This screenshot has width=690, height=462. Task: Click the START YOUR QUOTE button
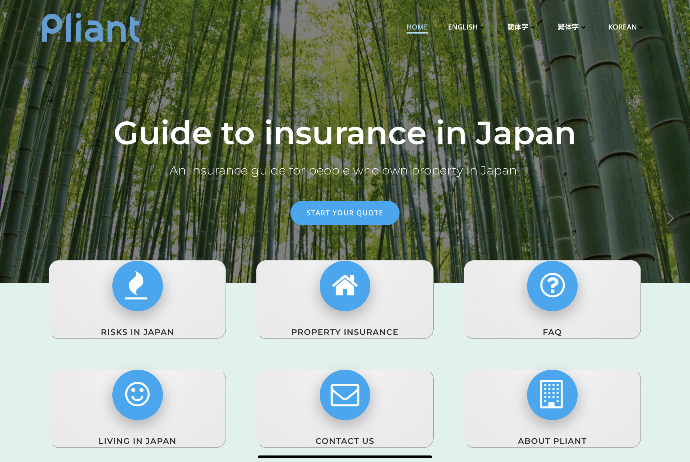(345, 213)
